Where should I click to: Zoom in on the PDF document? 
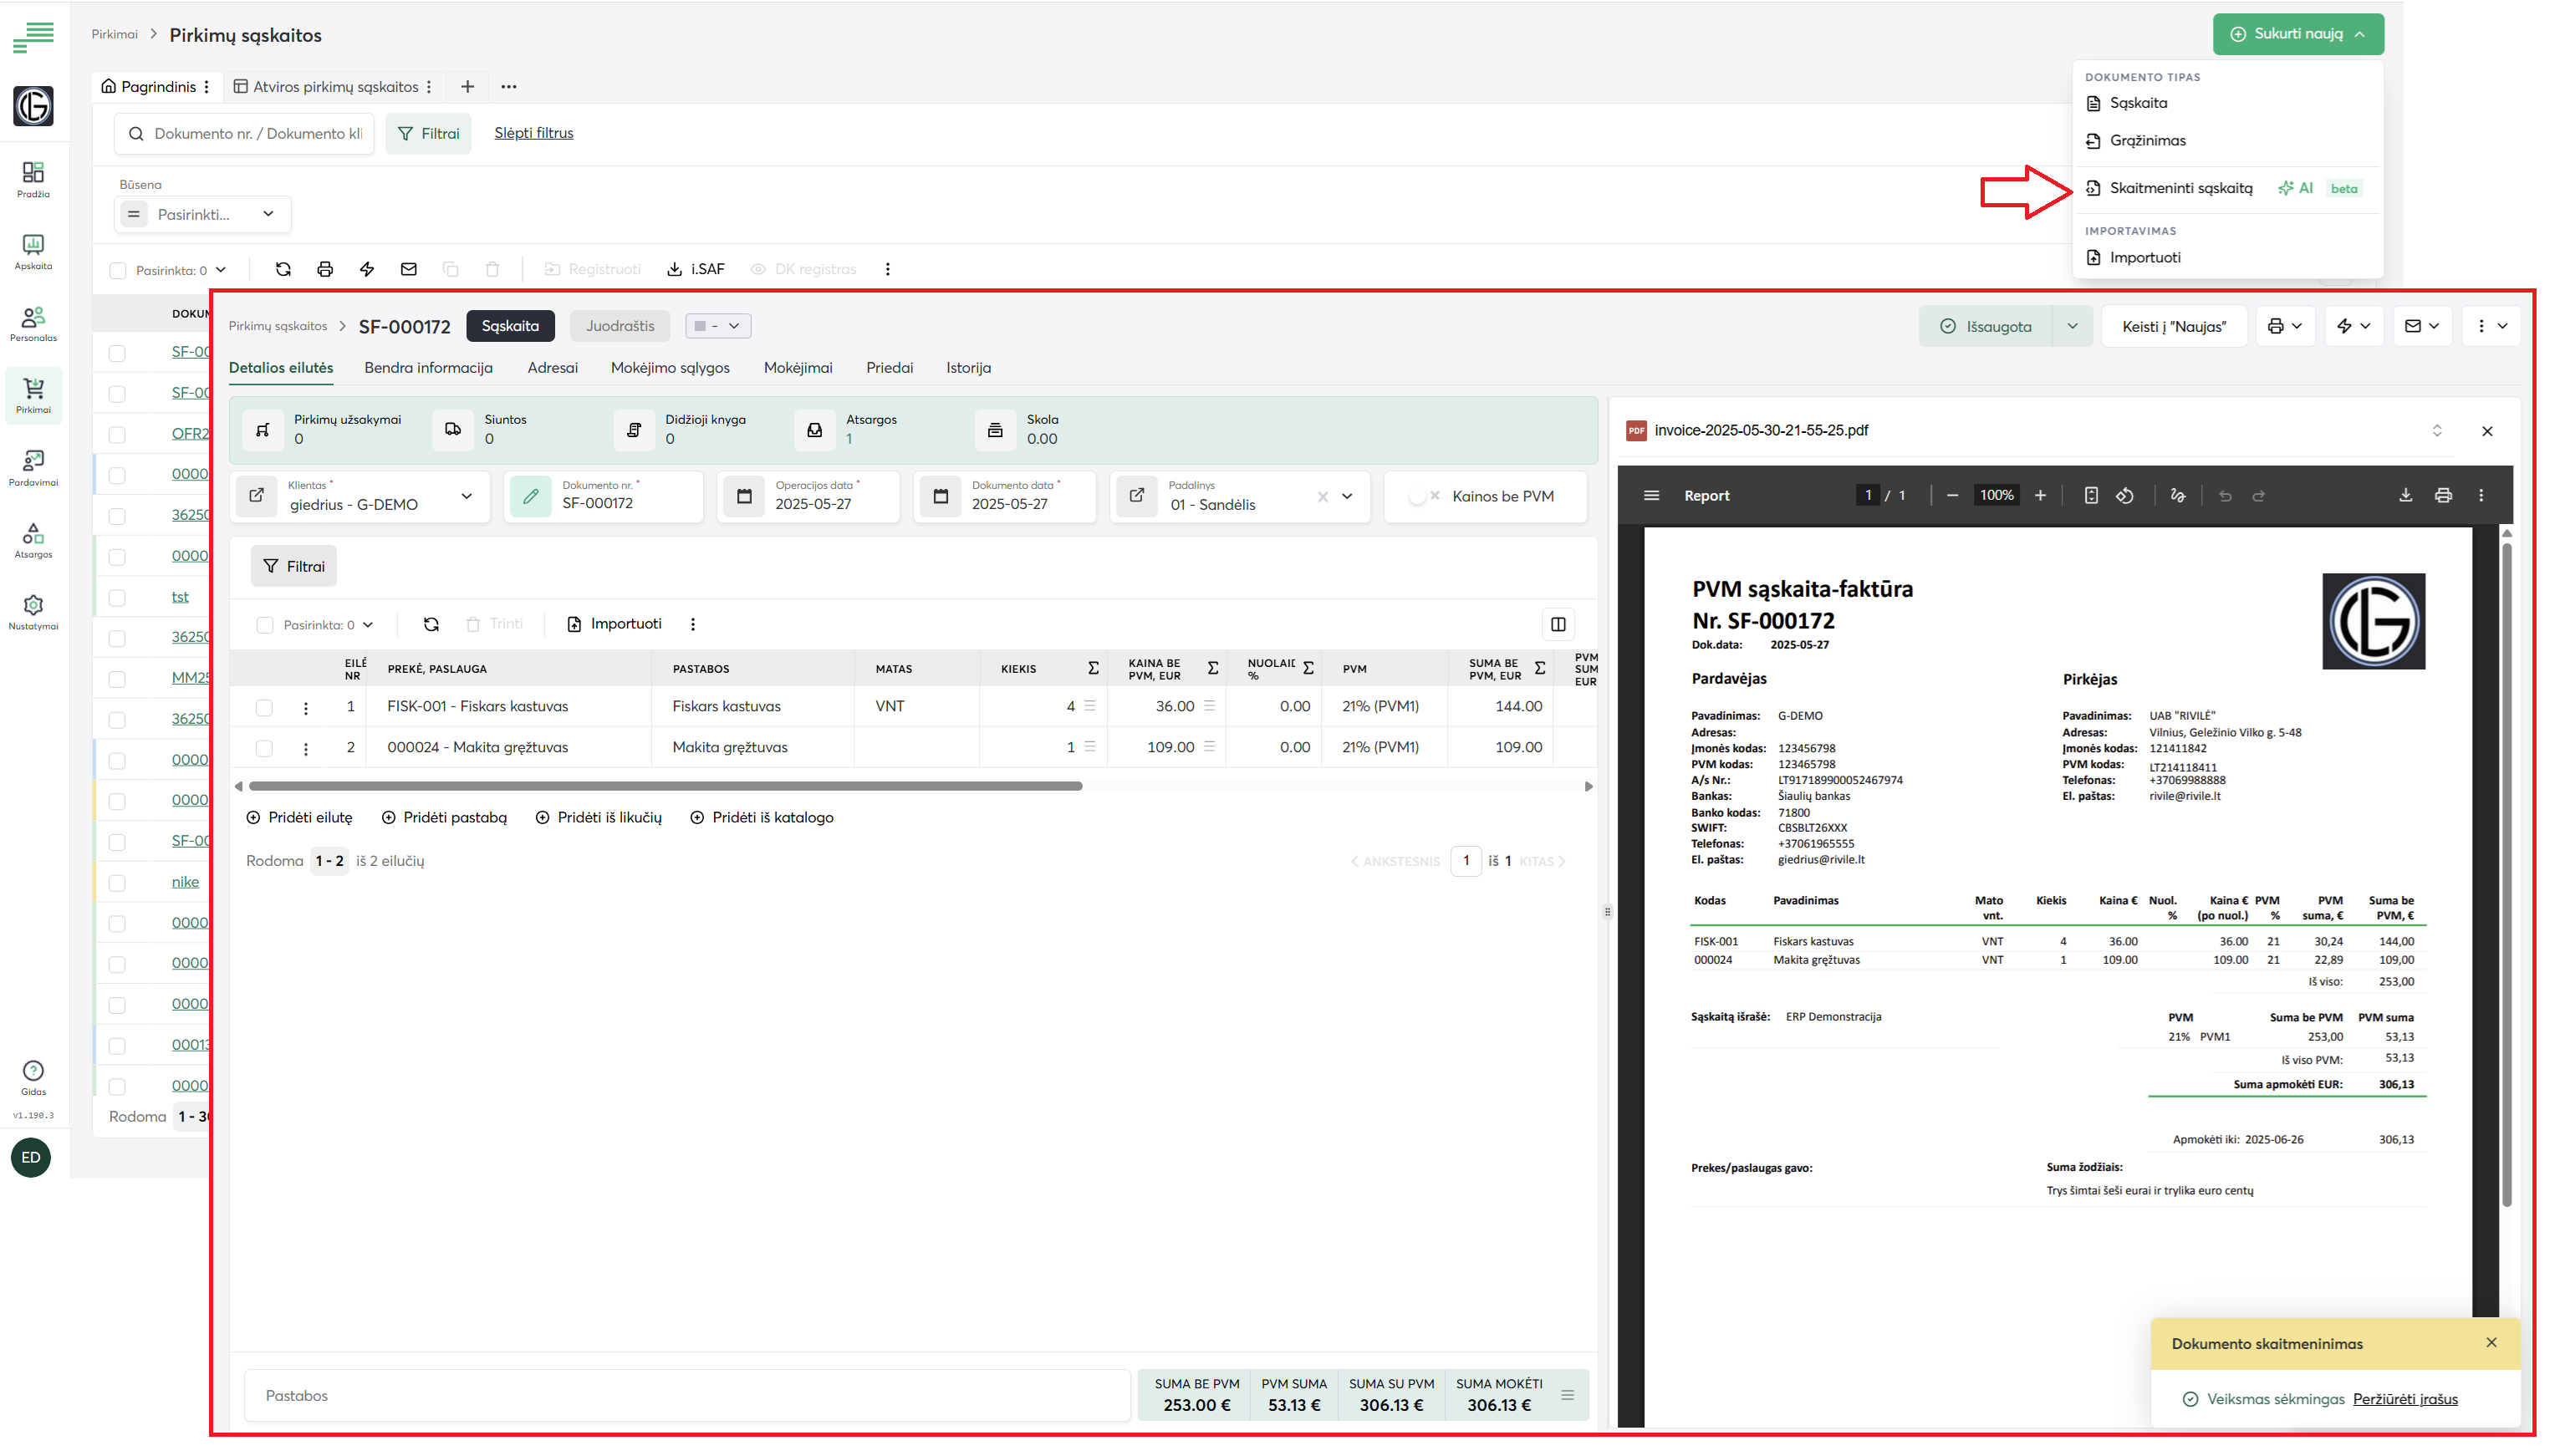tap(2040, 495)
